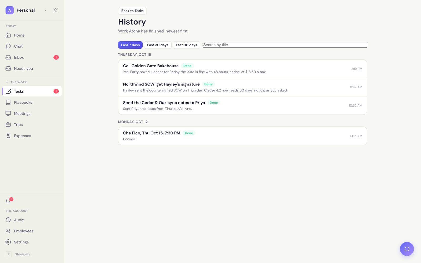
Task: Open Inbox tray icon in sidebar
Action: tap(8, 57)
